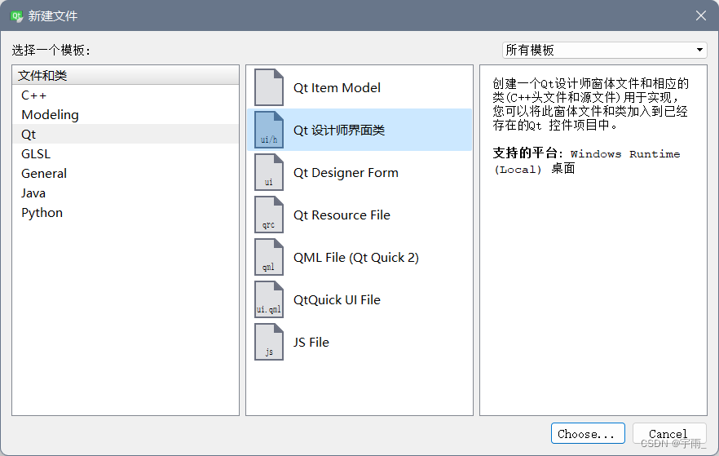
Task: Click the Qt Creator logo in title bar
Action: [x=16, y=16]
